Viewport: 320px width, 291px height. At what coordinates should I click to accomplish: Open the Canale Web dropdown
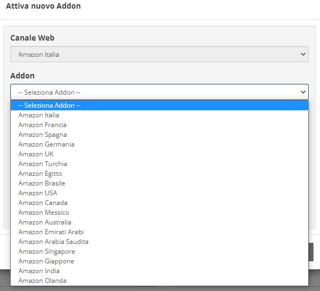[159, 54]
